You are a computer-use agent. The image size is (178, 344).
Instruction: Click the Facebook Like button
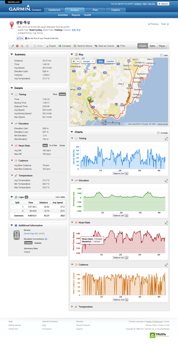point(20,38)
